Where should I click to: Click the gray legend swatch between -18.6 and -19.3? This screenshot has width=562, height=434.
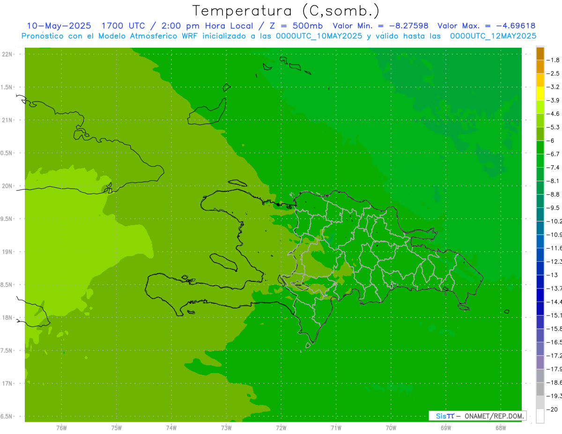tap(540, 389)
